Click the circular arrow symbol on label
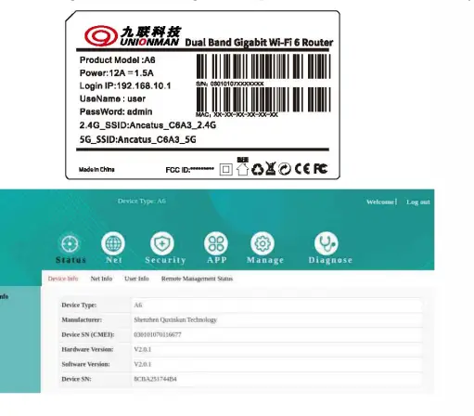The image size is (474, 416). [285, 169]
